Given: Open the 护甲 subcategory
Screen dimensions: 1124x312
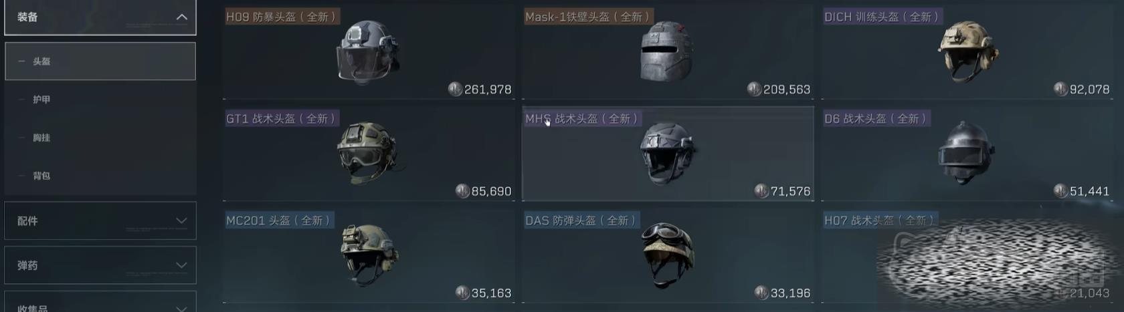Looking at the screenshot, I should [x=100, y=100].
